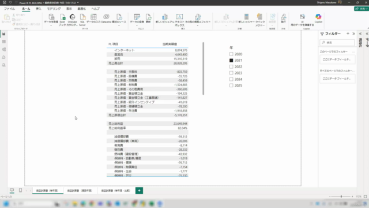Click the filter pane search field
Image resolution: width=369 pixels, height=208 pixels.
pos(337,42)
